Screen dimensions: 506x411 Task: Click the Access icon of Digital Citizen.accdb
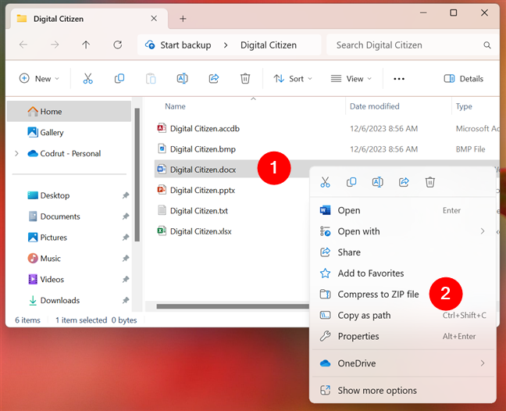coord(162,128)
